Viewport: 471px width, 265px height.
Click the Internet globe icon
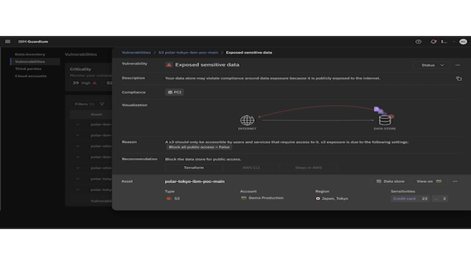tap(247, 120)
